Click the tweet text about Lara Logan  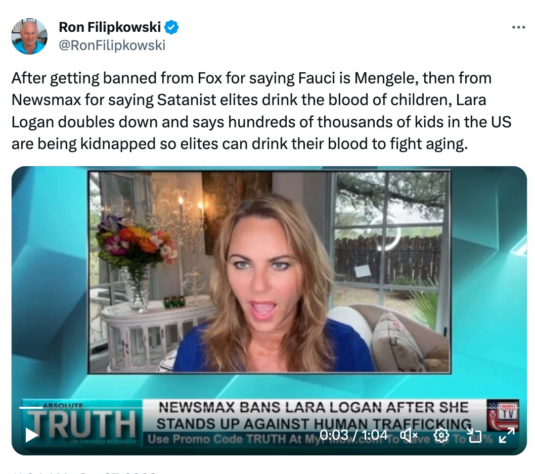click(261, 111)
